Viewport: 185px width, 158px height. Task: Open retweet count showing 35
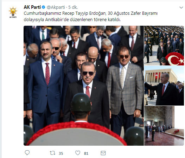click(61, 153)
